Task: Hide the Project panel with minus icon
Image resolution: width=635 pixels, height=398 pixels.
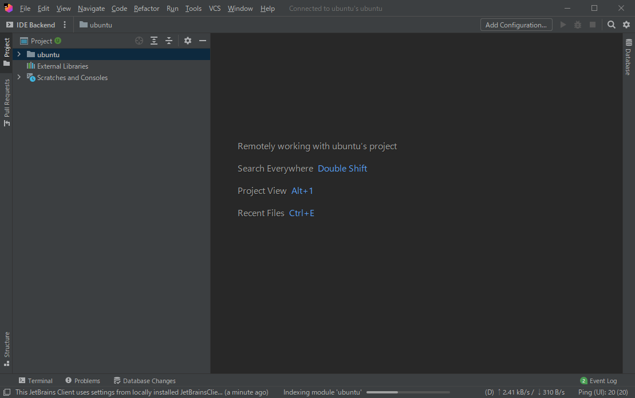Action: click(203, 41)
